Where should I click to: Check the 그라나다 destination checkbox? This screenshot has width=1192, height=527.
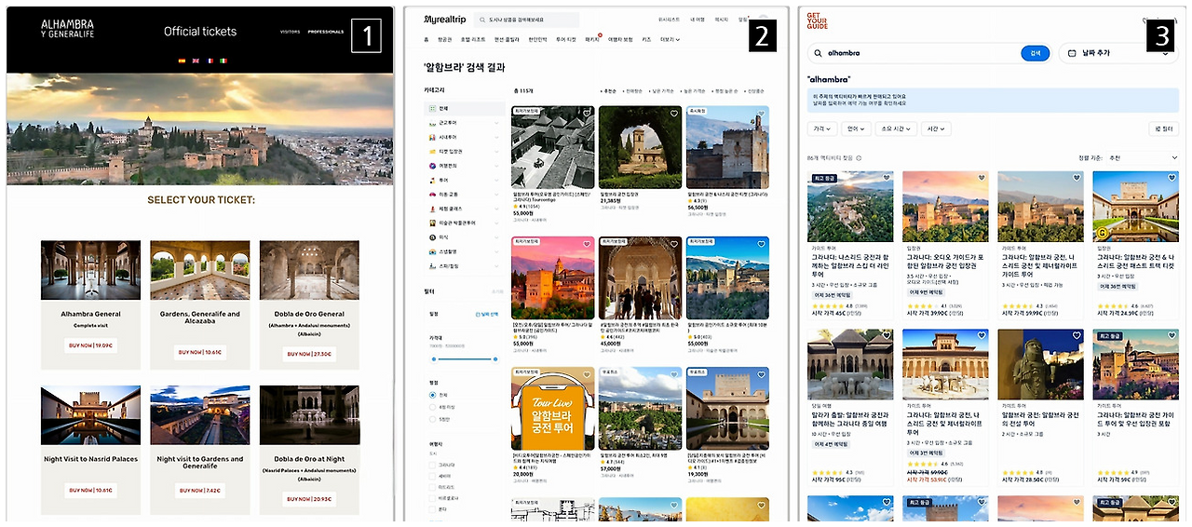click(432, 465)
